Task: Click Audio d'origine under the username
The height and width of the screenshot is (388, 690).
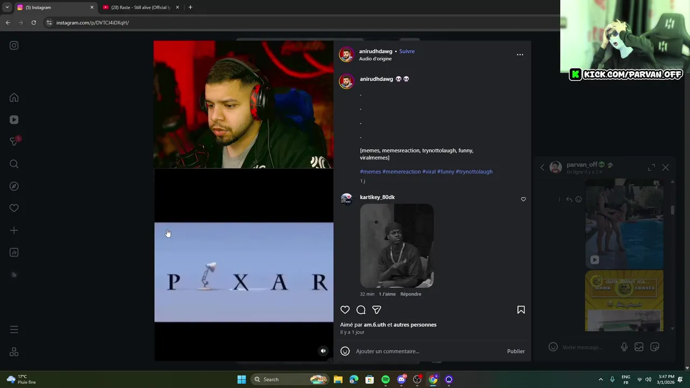Action: tap(375, 59)
